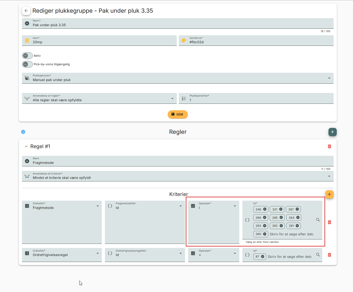
Task: Remove chip 282
Action: click(281, 226)
